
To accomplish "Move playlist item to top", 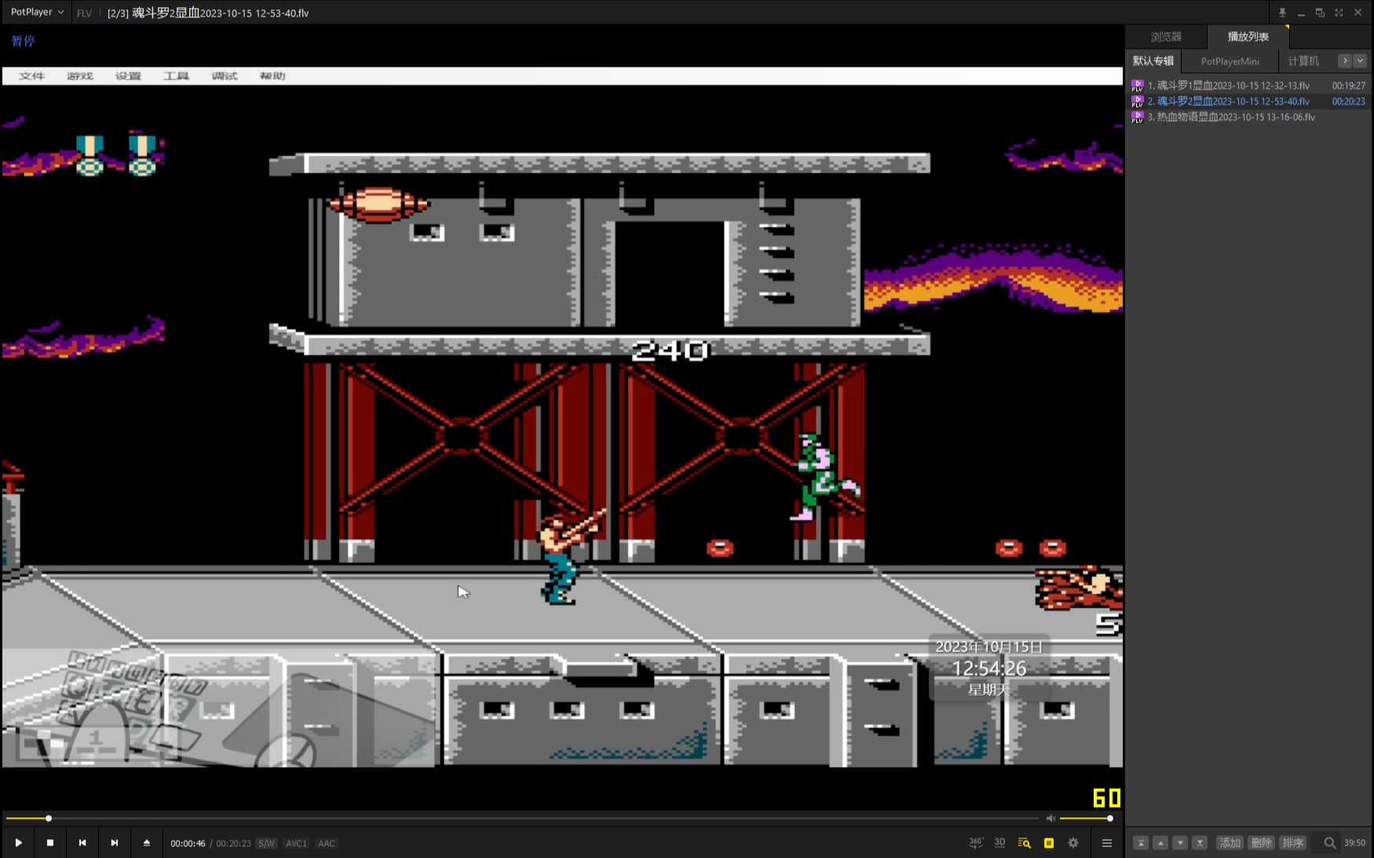I will tap(1141, 842).
